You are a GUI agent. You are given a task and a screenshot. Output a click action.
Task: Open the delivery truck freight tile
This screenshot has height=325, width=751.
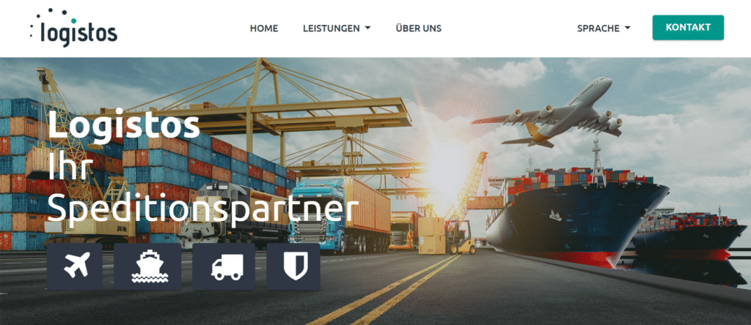click(224, 266)
